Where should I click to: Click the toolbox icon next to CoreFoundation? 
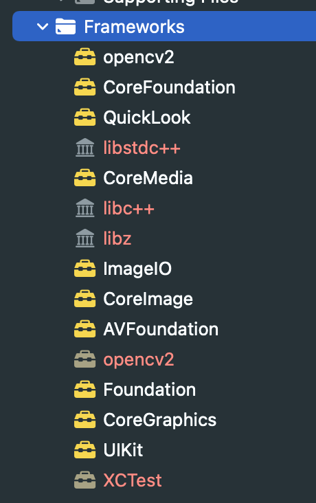click(x=84, y=87)
